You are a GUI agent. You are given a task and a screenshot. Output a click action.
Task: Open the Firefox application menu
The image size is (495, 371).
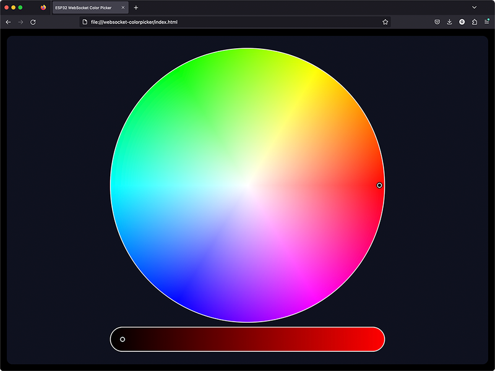point(487,22)
